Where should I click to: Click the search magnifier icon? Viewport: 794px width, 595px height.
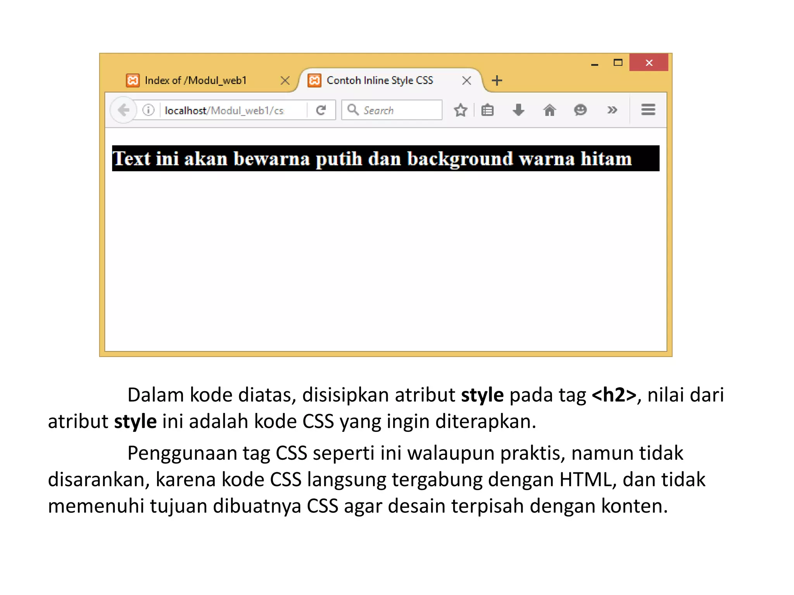coord(352,110)
